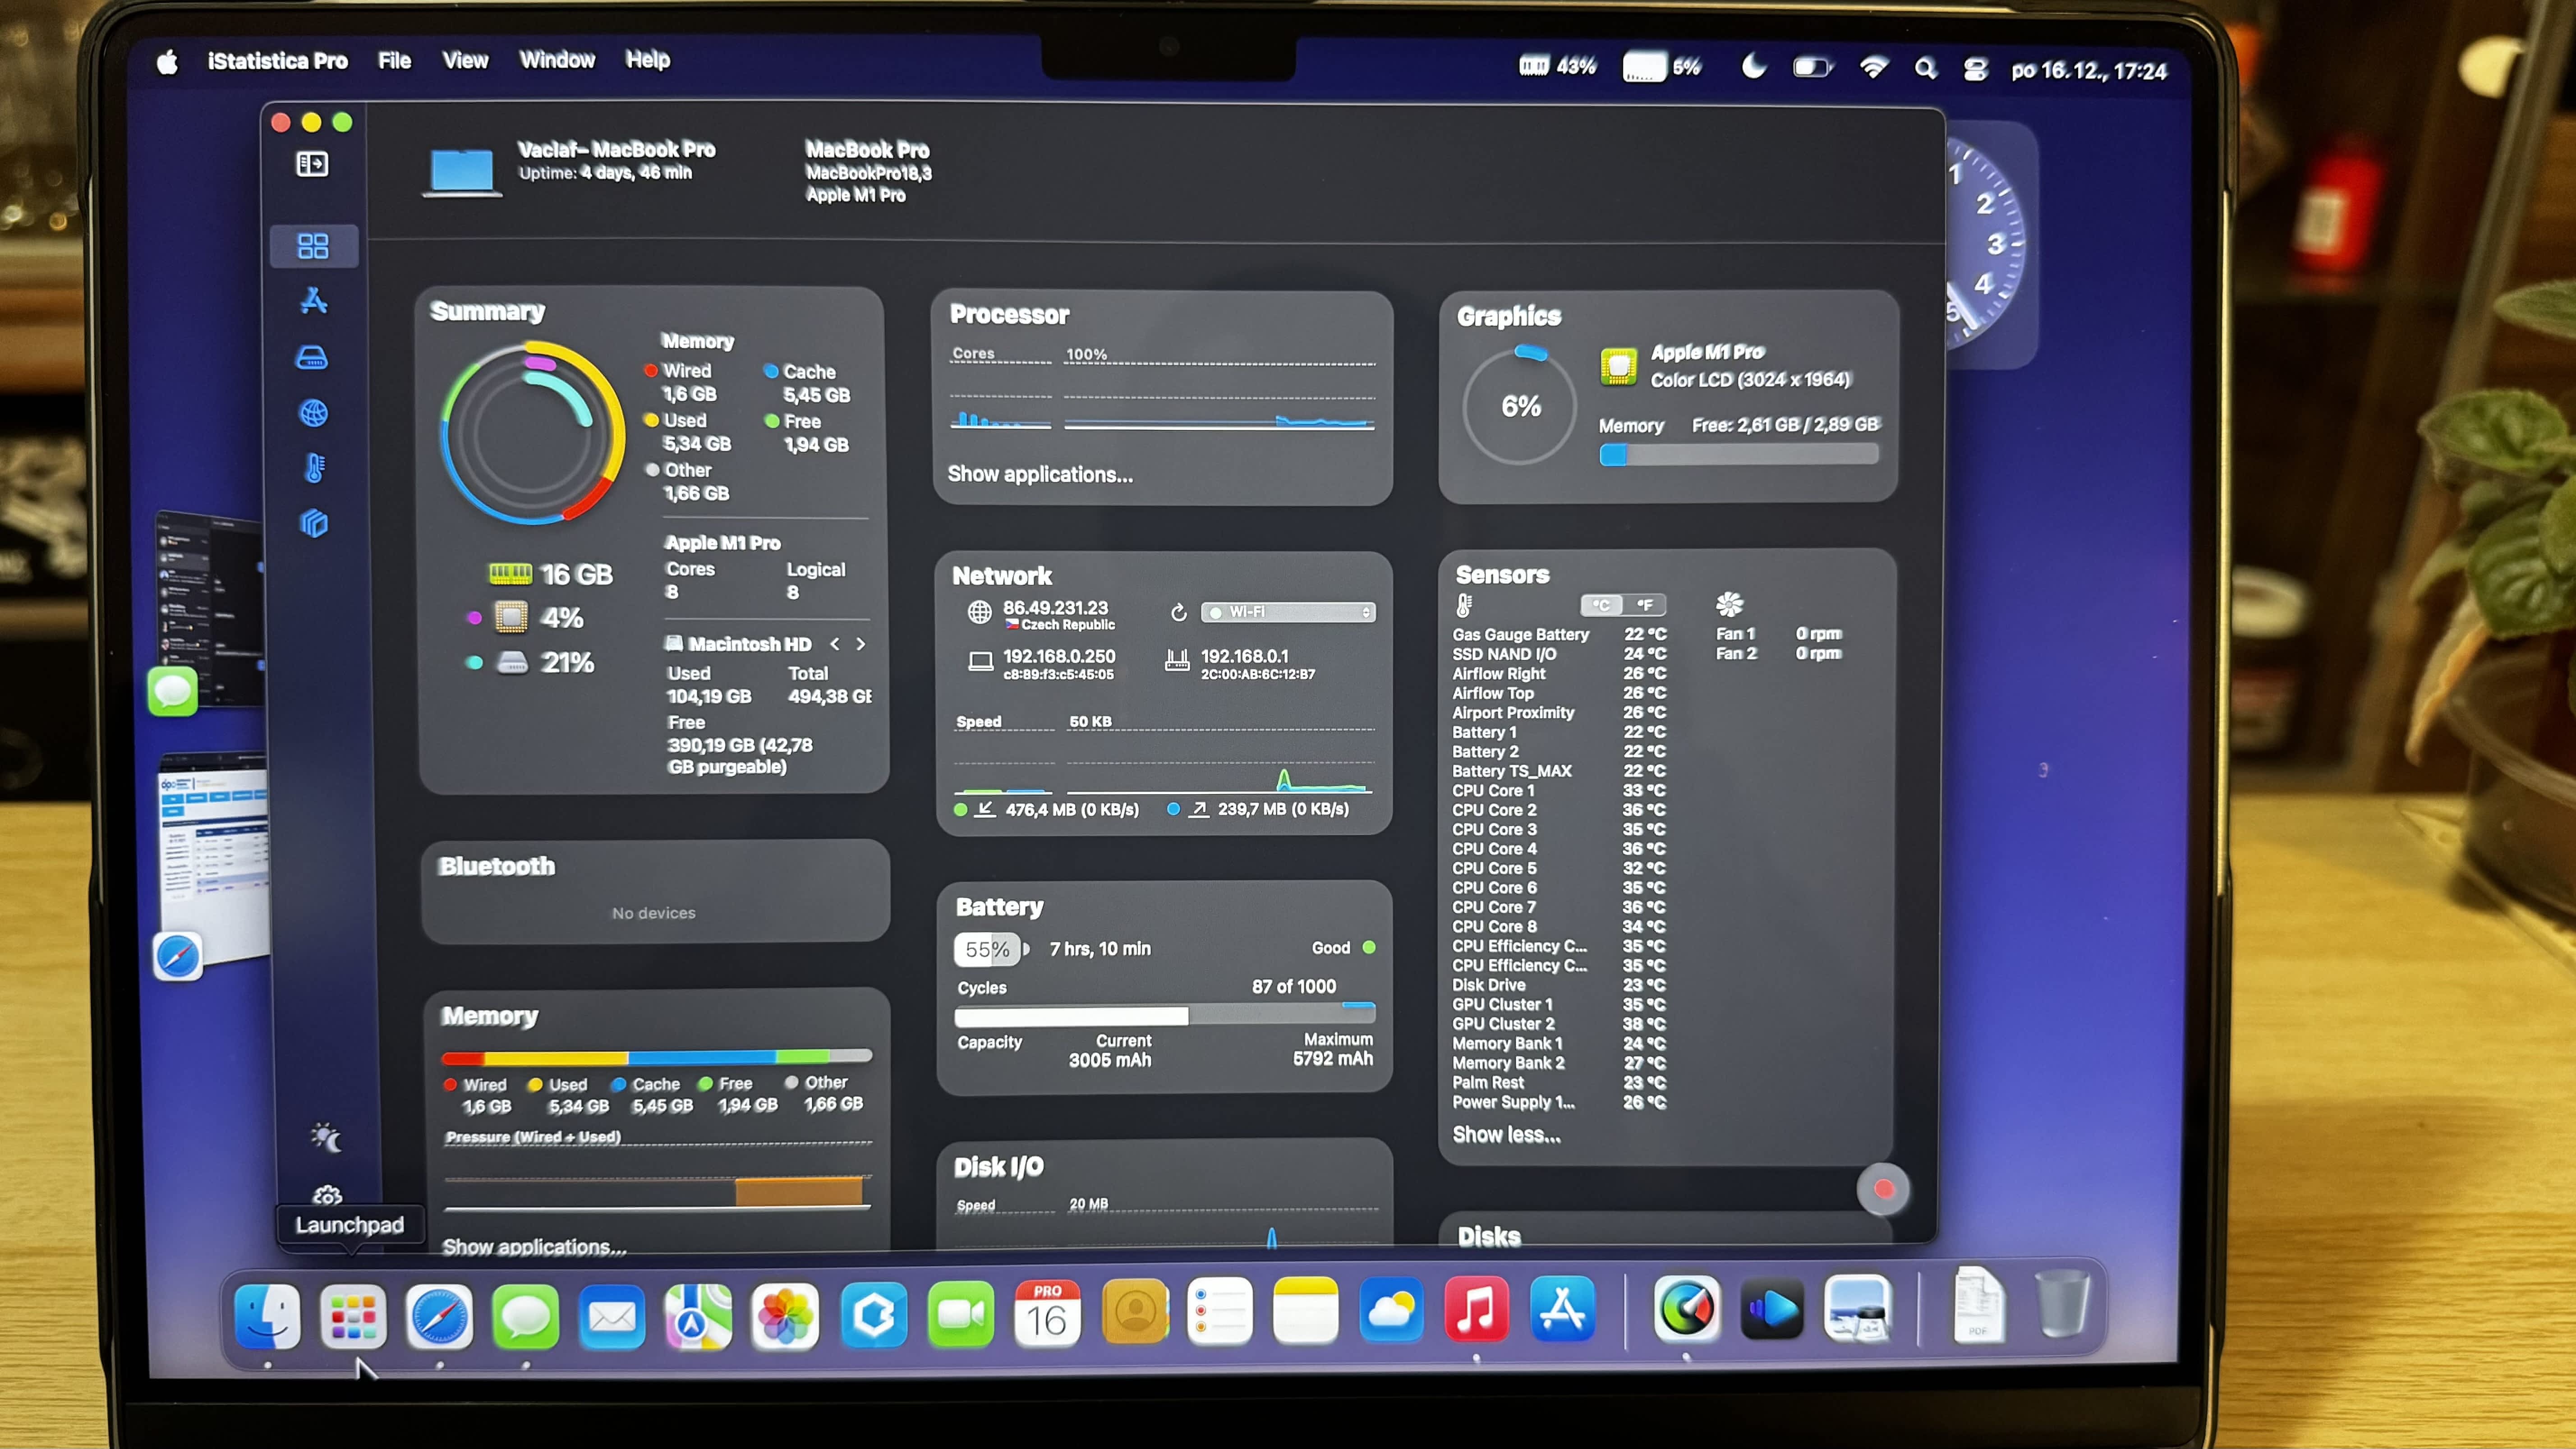Click the appearance brightness icon in sidebar
The width and height of the screenshot is (2576, 1449).
coord(326,1138)
